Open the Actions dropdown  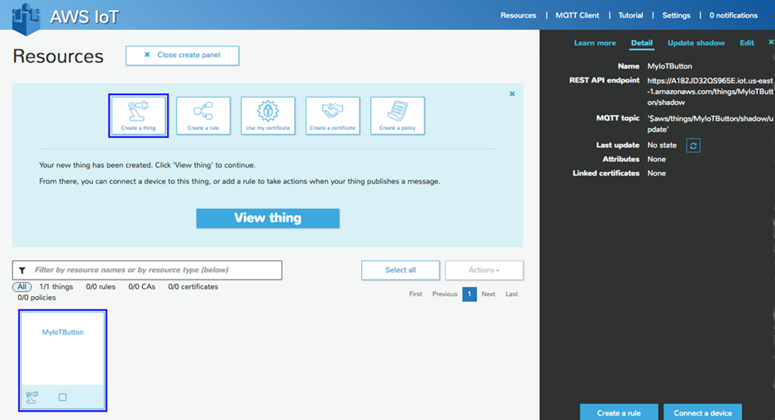pos(484,270)
